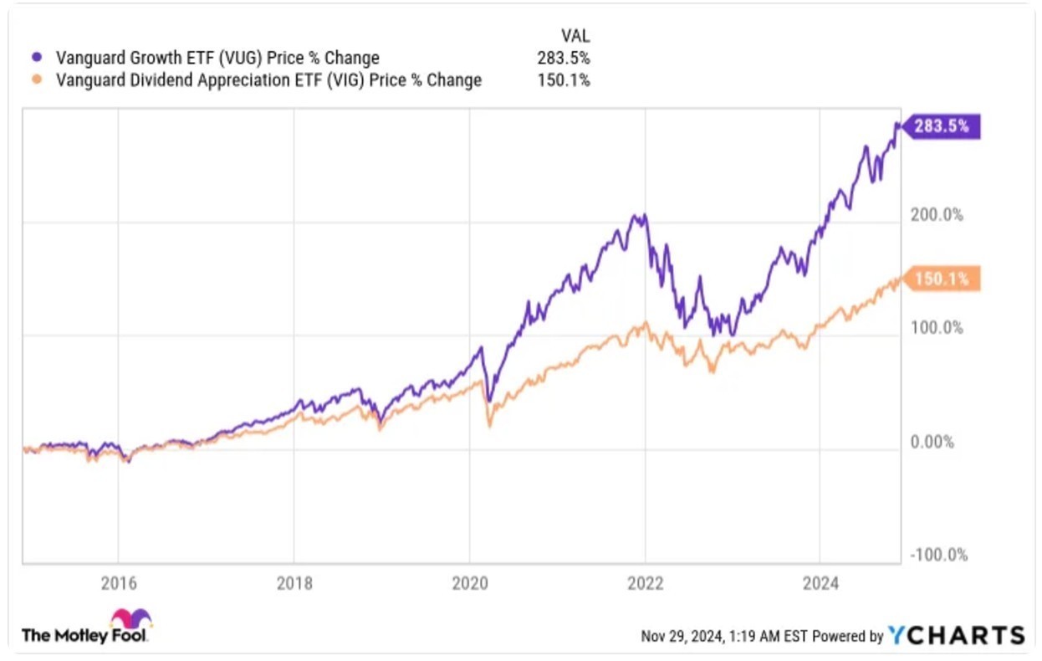
Task: Click the VAL column header
Action: 575,36
